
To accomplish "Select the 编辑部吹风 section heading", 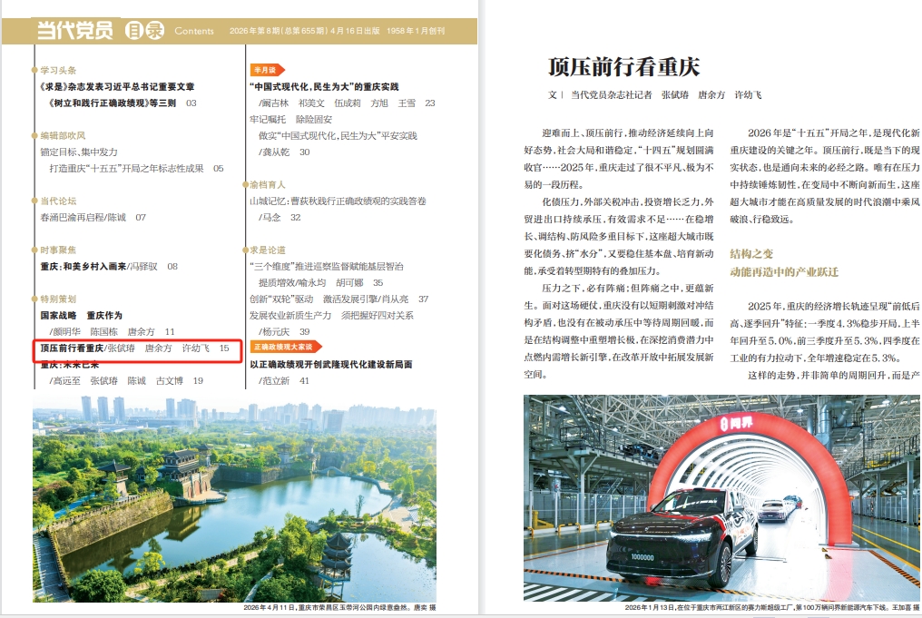I will (x=62, y=135).
